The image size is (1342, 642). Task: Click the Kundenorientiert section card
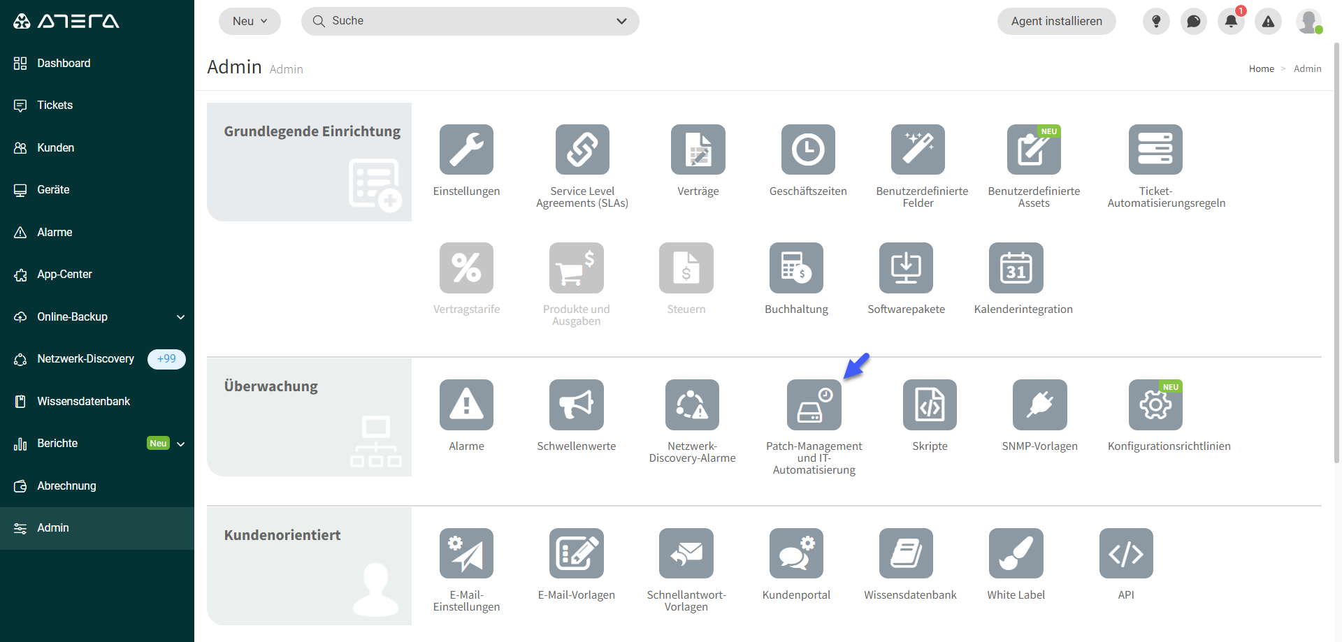309,566
